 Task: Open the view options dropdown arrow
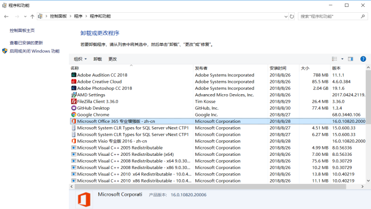click(342, 59)
